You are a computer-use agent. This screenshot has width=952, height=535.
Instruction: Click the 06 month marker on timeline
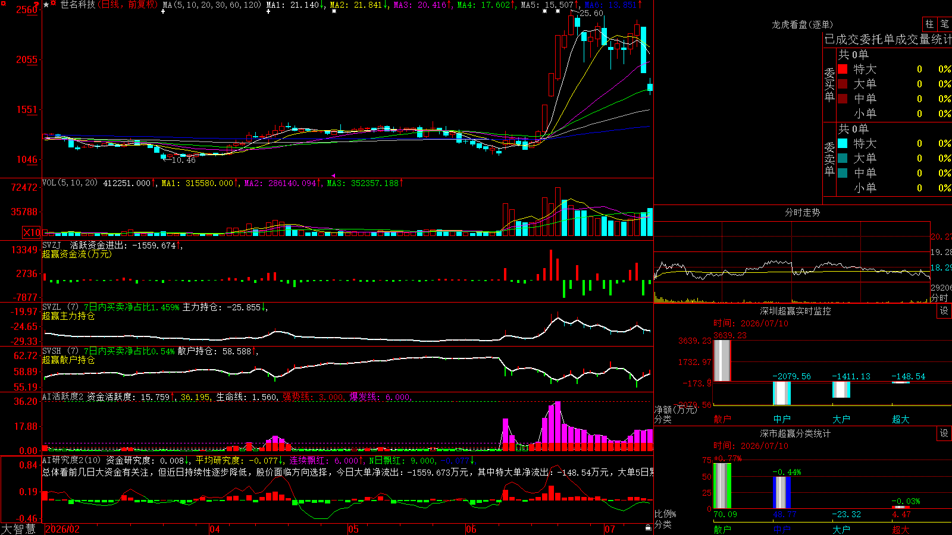tap(471, 529)
